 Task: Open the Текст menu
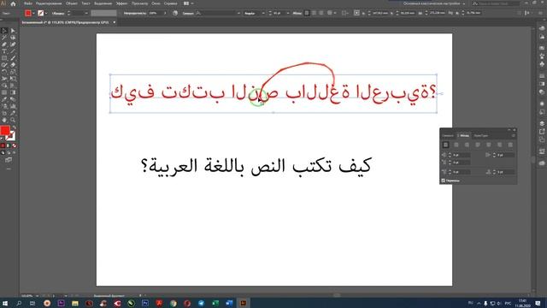point(85,3)
